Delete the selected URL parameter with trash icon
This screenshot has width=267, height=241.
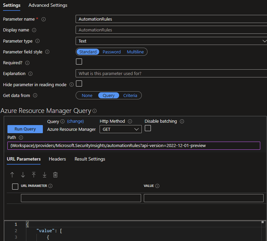pos(55,175)
